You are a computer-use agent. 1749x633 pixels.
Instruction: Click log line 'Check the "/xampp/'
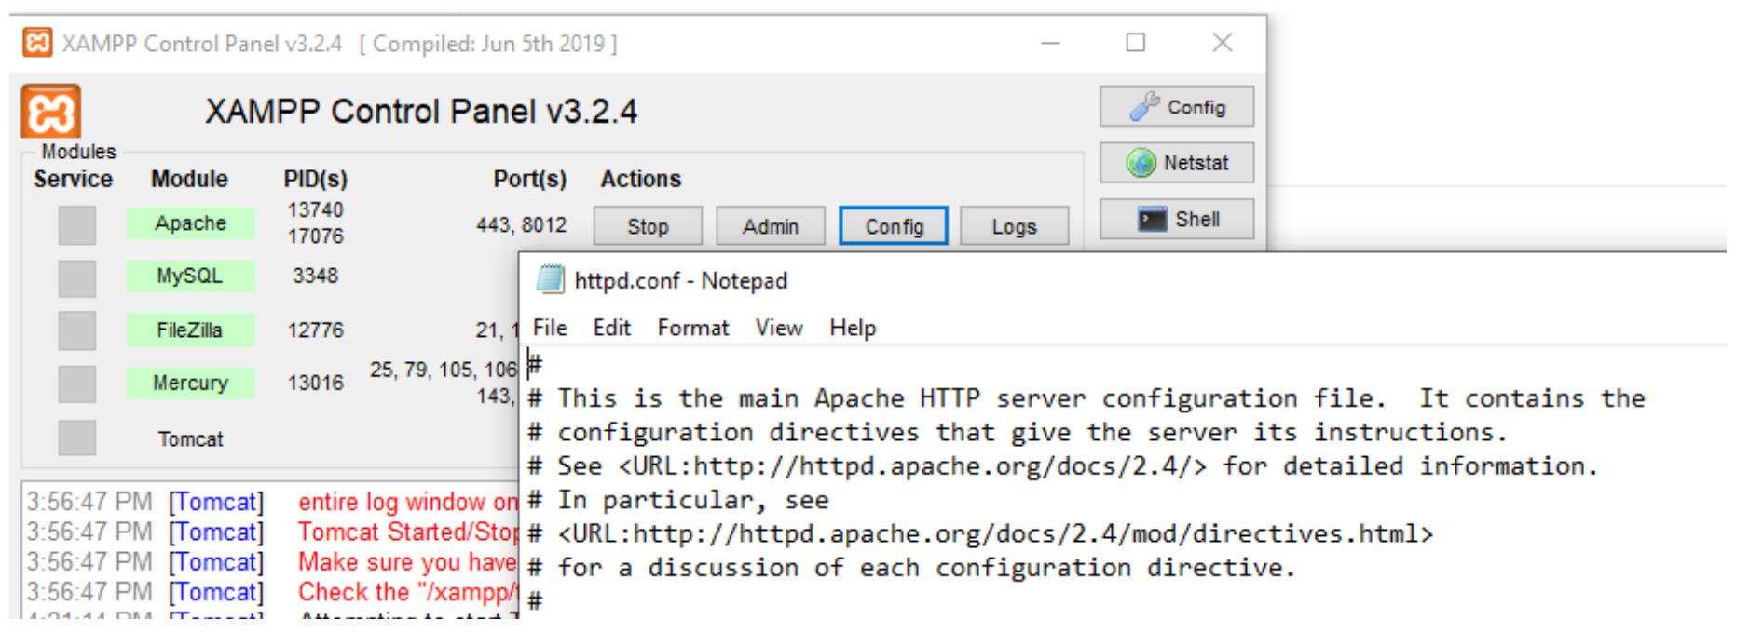[408, 592]
